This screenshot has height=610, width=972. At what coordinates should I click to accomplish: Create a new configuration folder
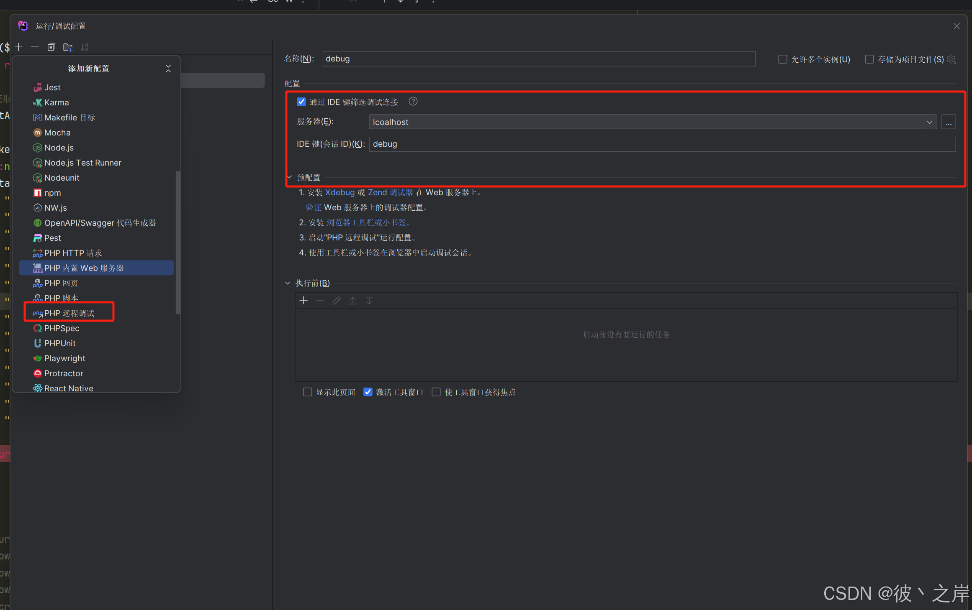click(x=67, y=47)
